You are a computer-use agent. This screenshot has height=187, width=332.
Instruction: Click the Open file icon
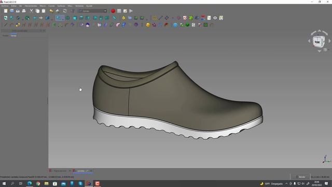(12, 11)
